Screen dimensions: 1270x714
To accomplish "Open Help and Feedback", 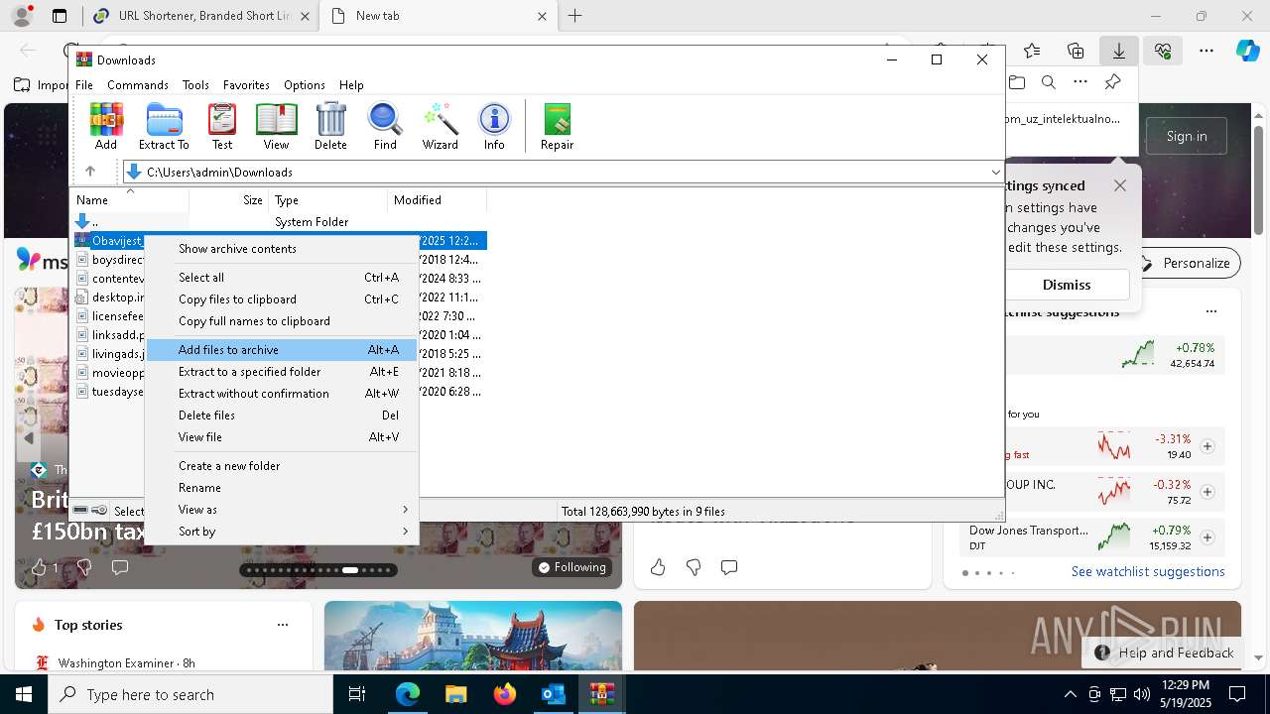I will [1164, 653].
